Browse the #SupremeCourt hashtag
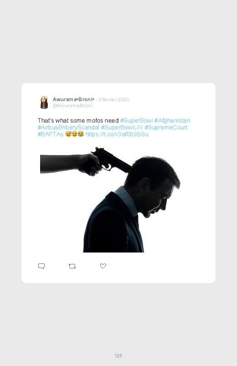Screen dimensions: 237x366 [166, 128]
